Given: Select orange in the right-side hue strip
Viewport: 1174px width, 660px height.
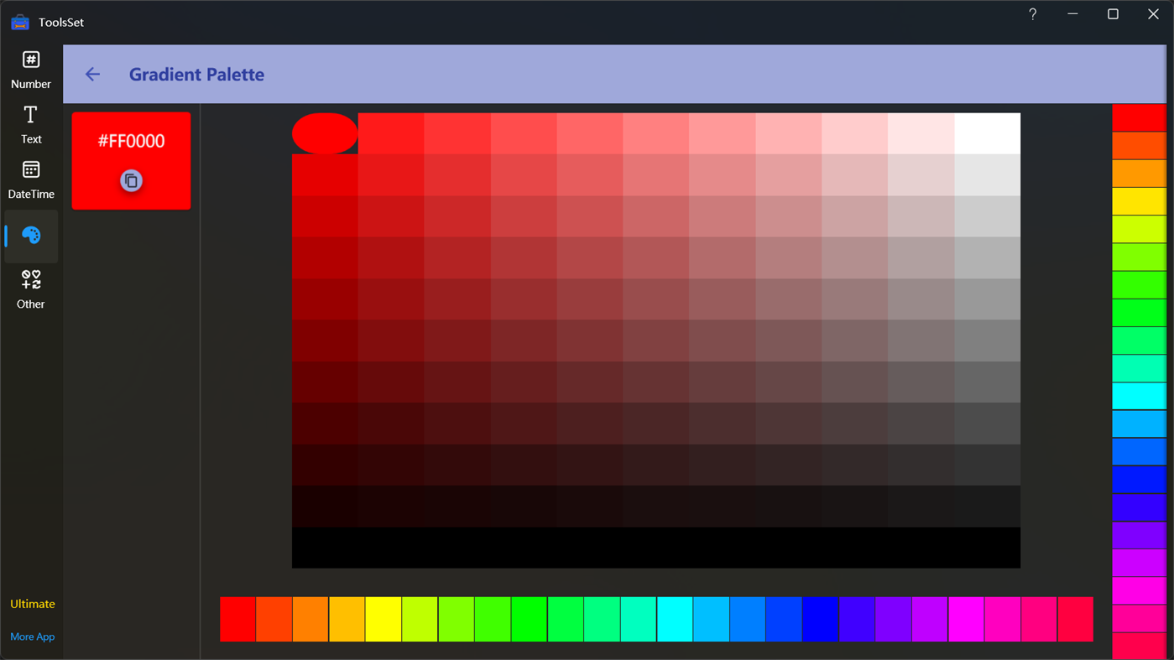Looking at the screenshot, I should (x=1139, y=174).
